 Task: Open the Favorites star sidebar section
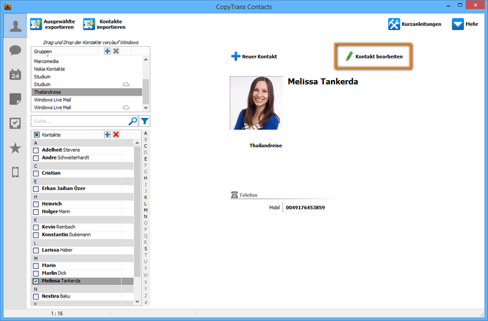click(x=15, y=148)
